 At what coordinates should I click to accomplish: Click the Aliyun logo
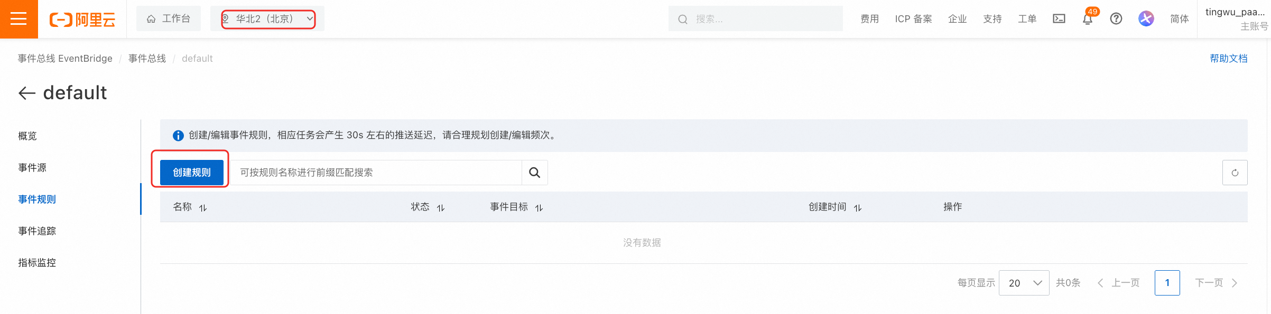point(82,20)
